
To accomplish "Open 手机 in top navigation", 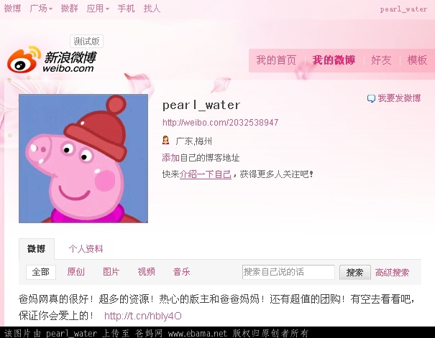I will (126, 9).
